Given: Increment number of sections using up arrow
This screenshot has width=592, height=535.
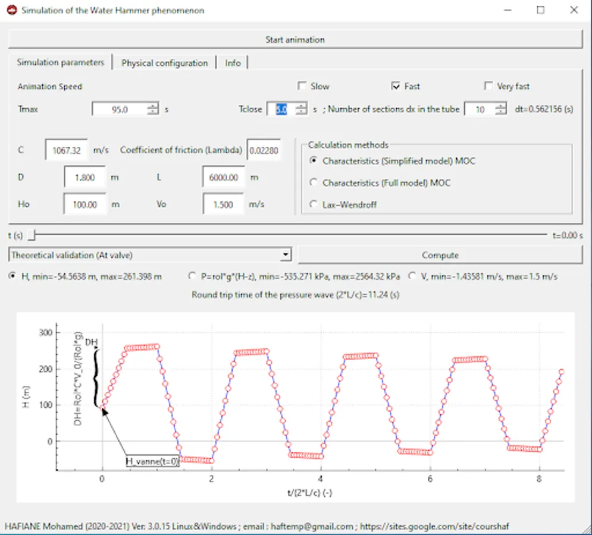Looking at the screenshot, I should click(x=500, y=106).
